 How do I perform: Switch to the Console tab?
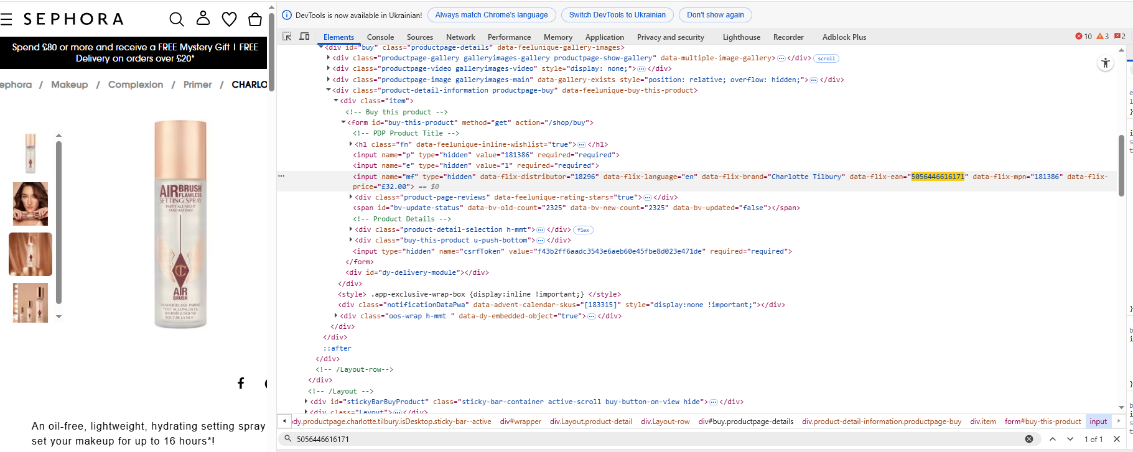tap(380, 37)
